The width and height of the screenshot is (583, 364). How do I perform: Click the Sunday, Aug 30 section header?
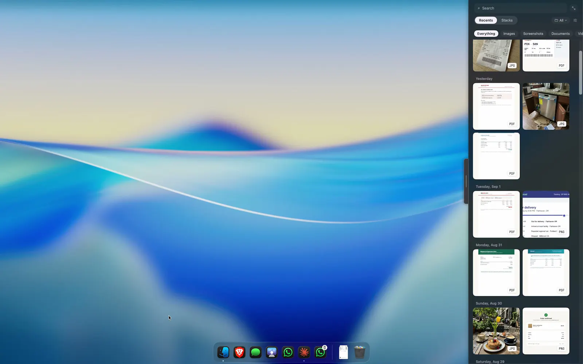[x=489, y=303]
